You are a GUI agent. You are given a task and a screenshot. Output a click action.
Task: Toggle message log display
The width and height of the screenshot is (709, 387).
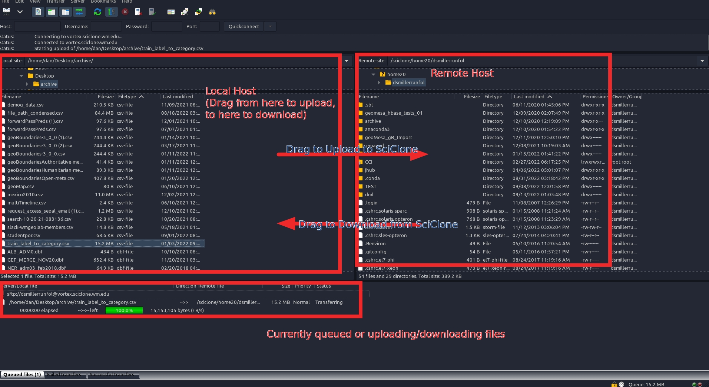[38, 12]
